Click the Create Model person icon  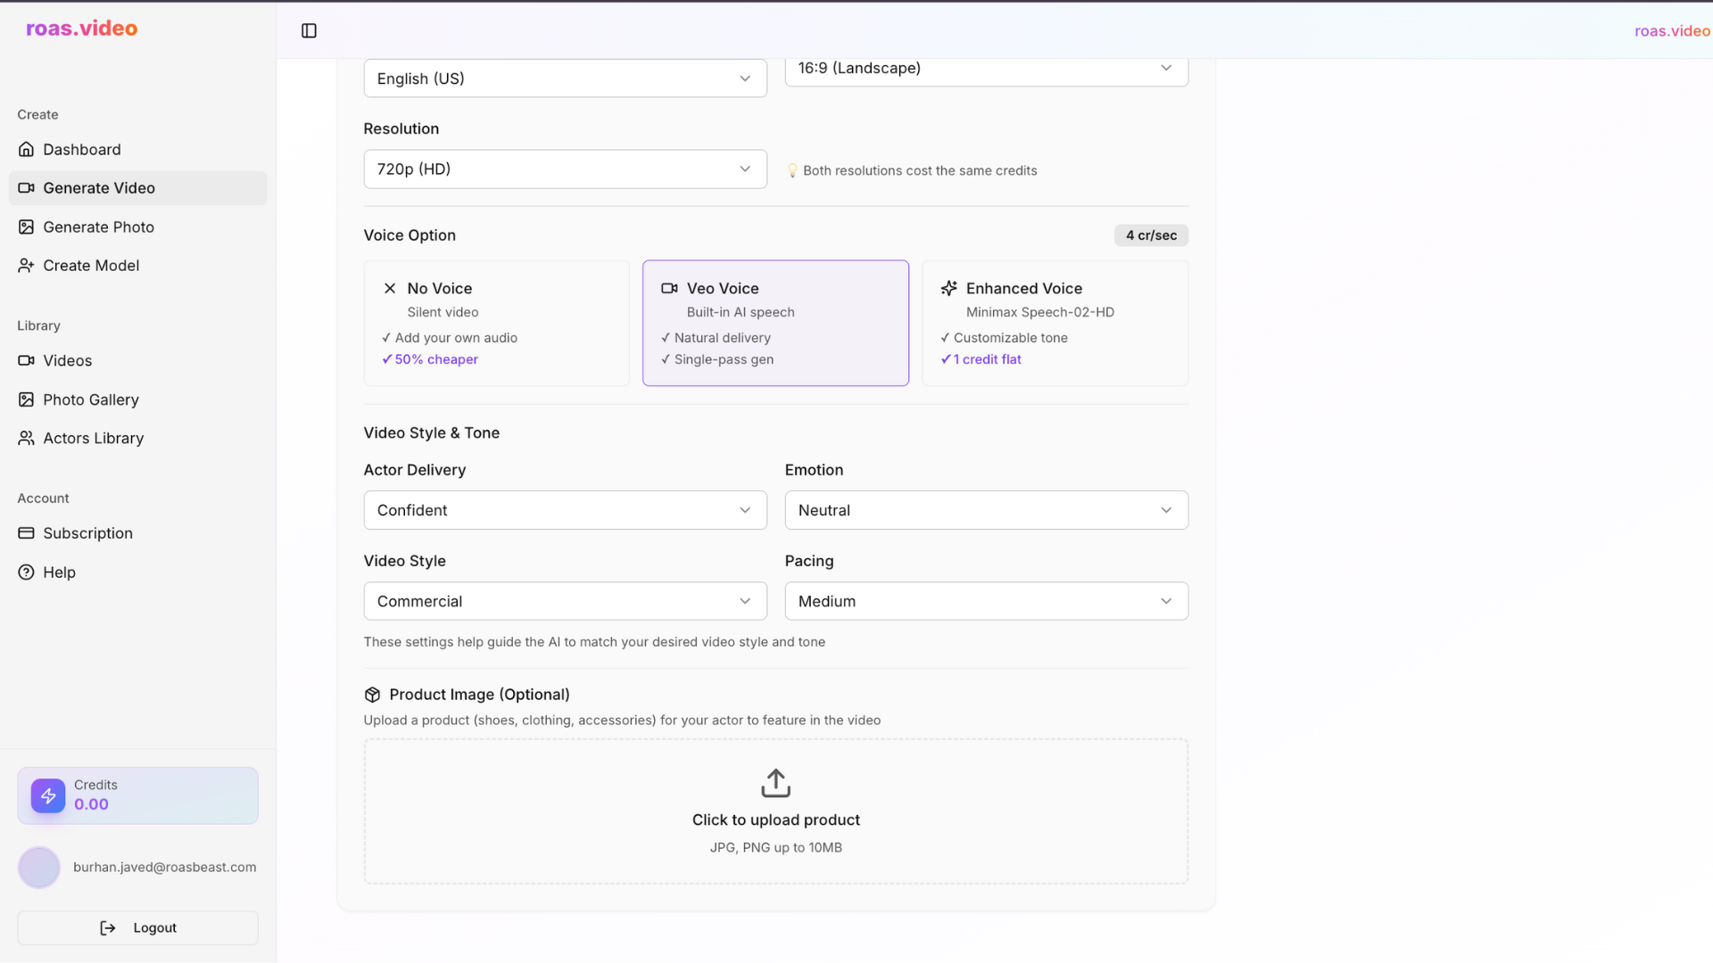(27, 265)
